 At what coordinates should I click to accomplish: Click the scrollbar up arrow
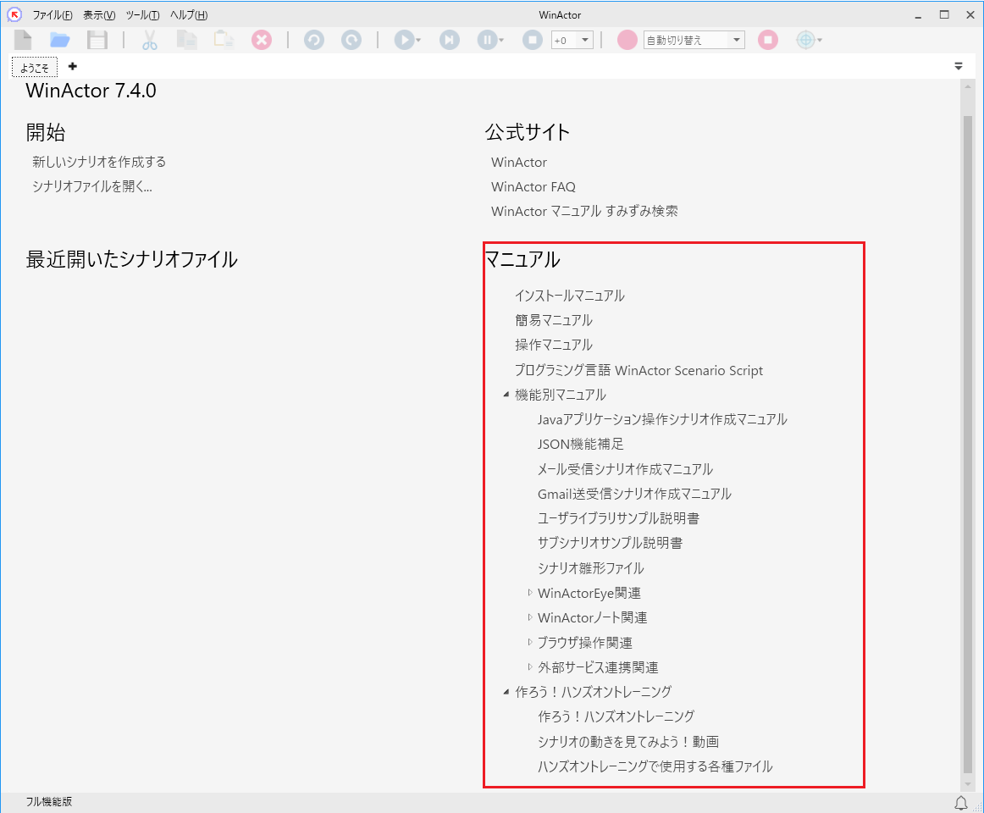tap(968, 86)
